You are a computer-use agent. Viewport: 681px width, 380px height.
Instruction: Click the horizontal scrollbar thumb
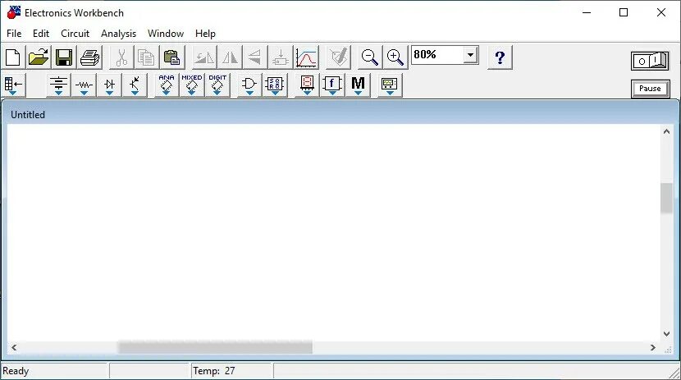point(215,347)
